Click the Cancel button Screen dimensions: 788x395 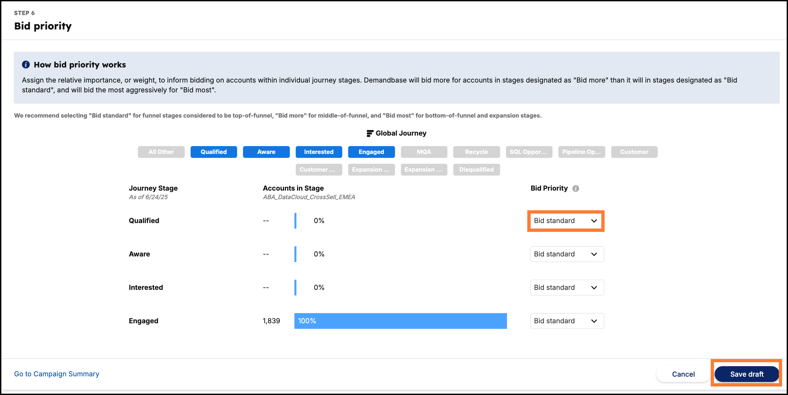pos(683,374)
